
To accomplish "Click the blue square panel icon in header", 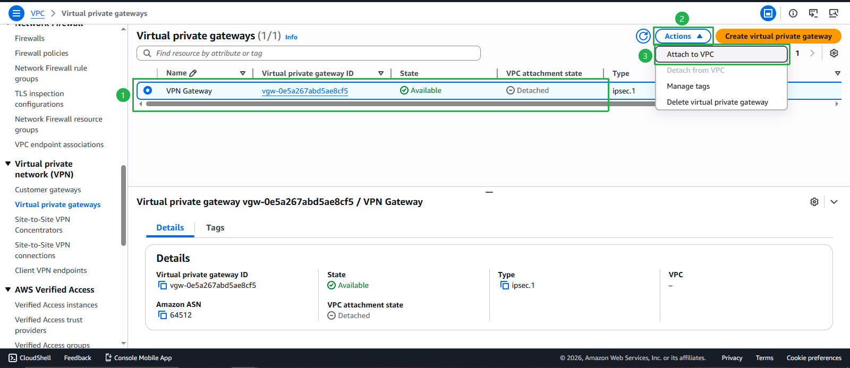I will (x=768, y=13).
